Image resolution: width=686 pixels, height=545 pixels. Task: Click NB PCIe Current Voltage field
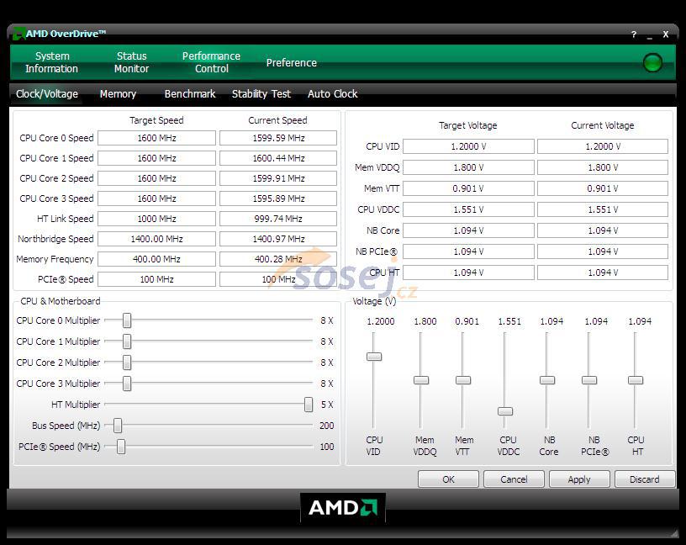pos(603,251)
